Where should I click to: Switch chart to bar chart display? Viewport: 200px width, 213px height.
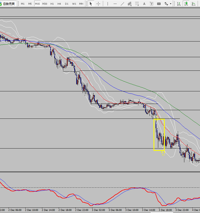click(x=179, y=4)
